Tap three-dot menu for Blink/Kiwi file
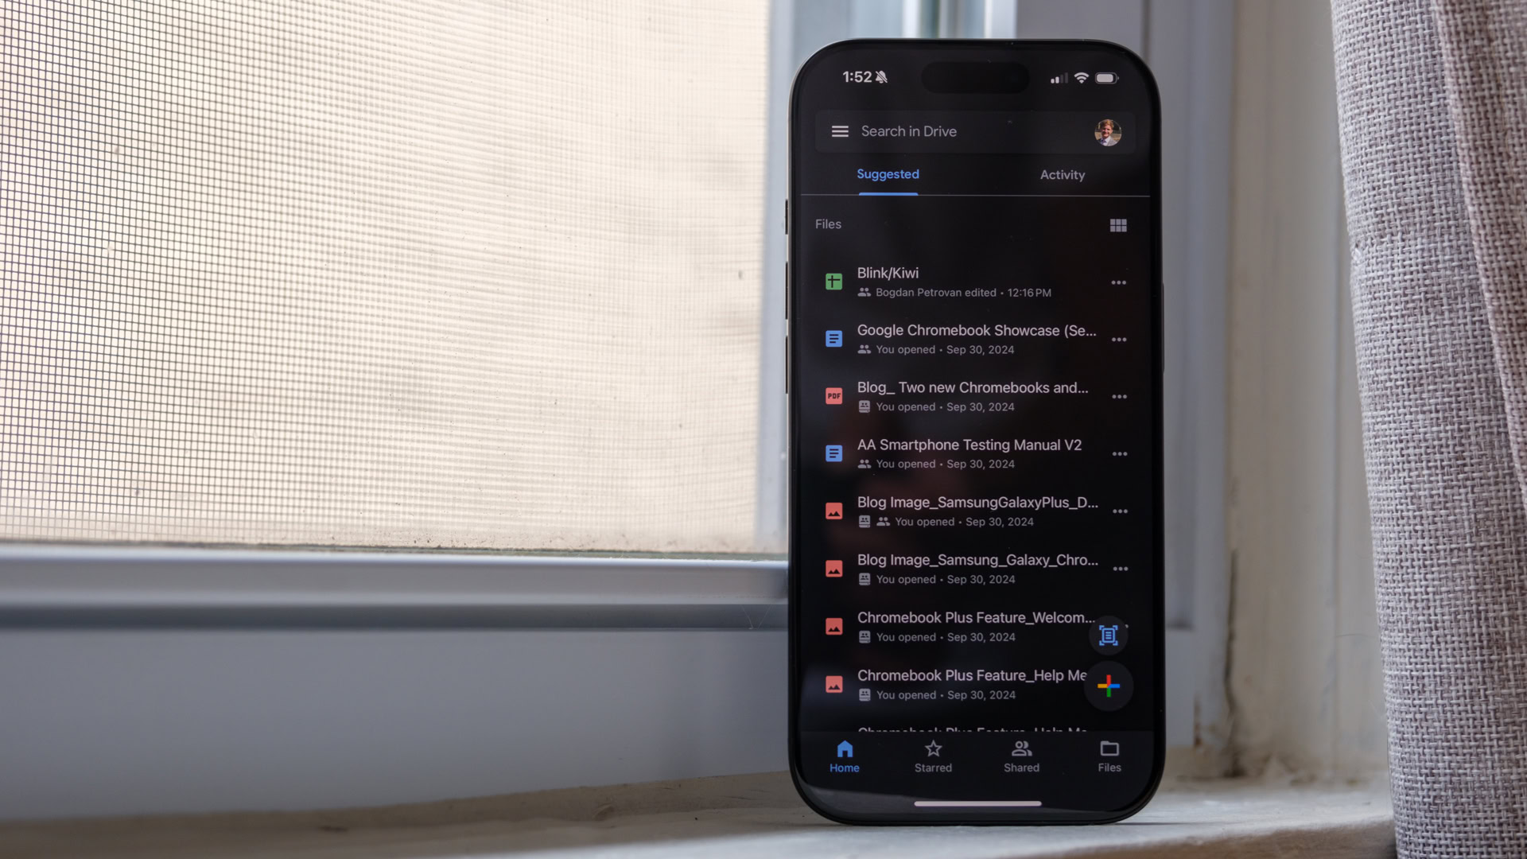Screen dimensions: 1527x859 click(1118, 282)
